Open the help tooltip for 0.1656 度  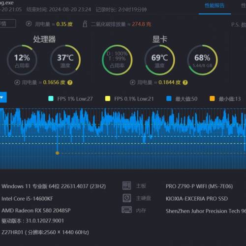(70, 83)
